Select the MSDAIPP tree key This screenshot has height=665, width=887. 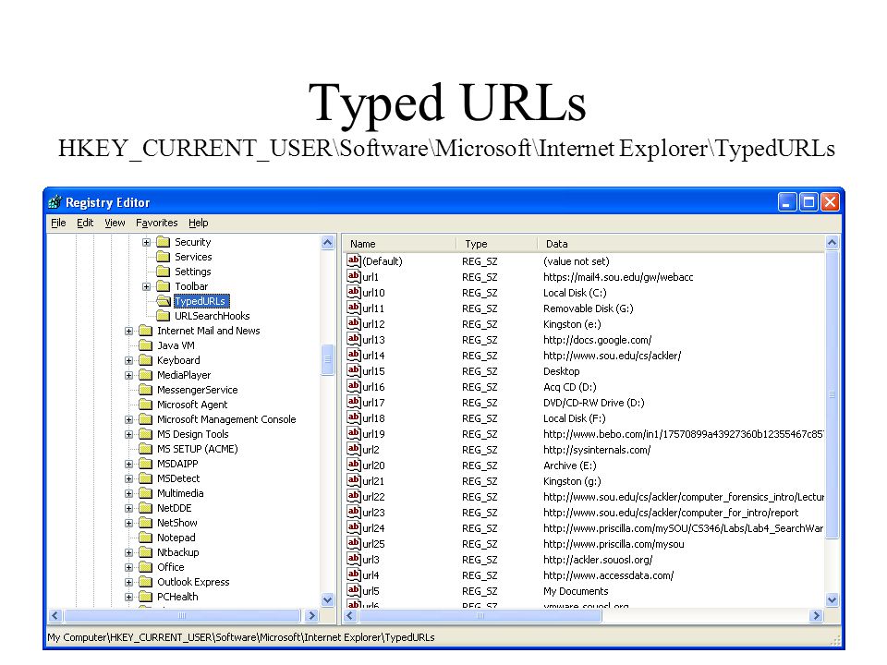coord(177,464)
